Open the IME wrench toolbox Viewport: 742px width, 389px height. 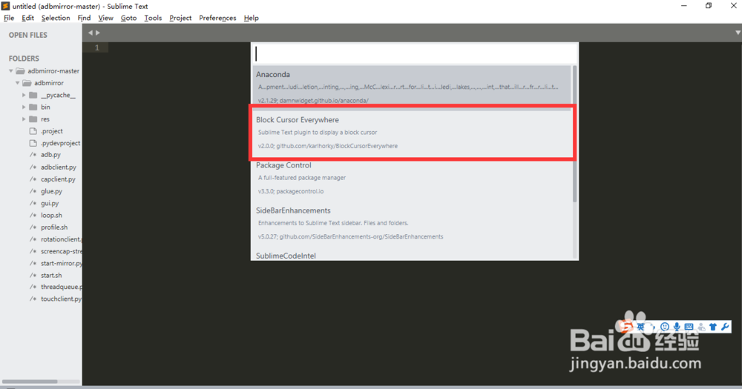[725, 327]
